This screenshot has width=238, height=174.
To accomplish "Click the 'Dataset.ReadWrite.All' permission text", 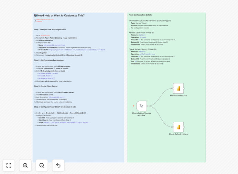I will pyautogui.click(x=48, y=73).
